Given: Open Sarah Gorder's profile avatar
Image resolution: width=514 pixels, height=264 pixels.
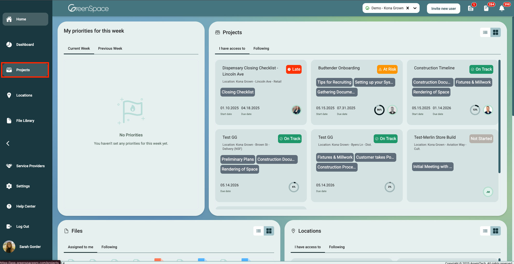Looking at the screenshot, I should (9, 247).
